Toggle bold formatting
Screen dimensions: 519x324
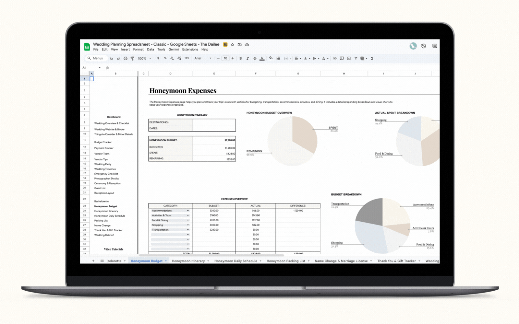240,59
